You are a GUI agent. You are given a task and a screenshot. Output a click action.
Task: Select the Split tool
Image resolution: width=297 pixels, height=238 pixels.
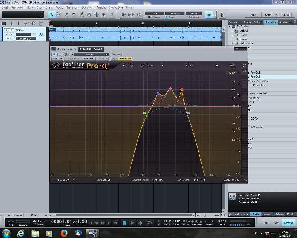(x=66, y=14)
